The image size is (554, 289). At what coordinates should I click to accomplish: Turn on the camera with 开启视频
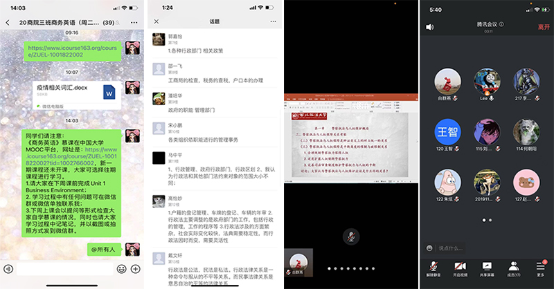tap(459, 268)
